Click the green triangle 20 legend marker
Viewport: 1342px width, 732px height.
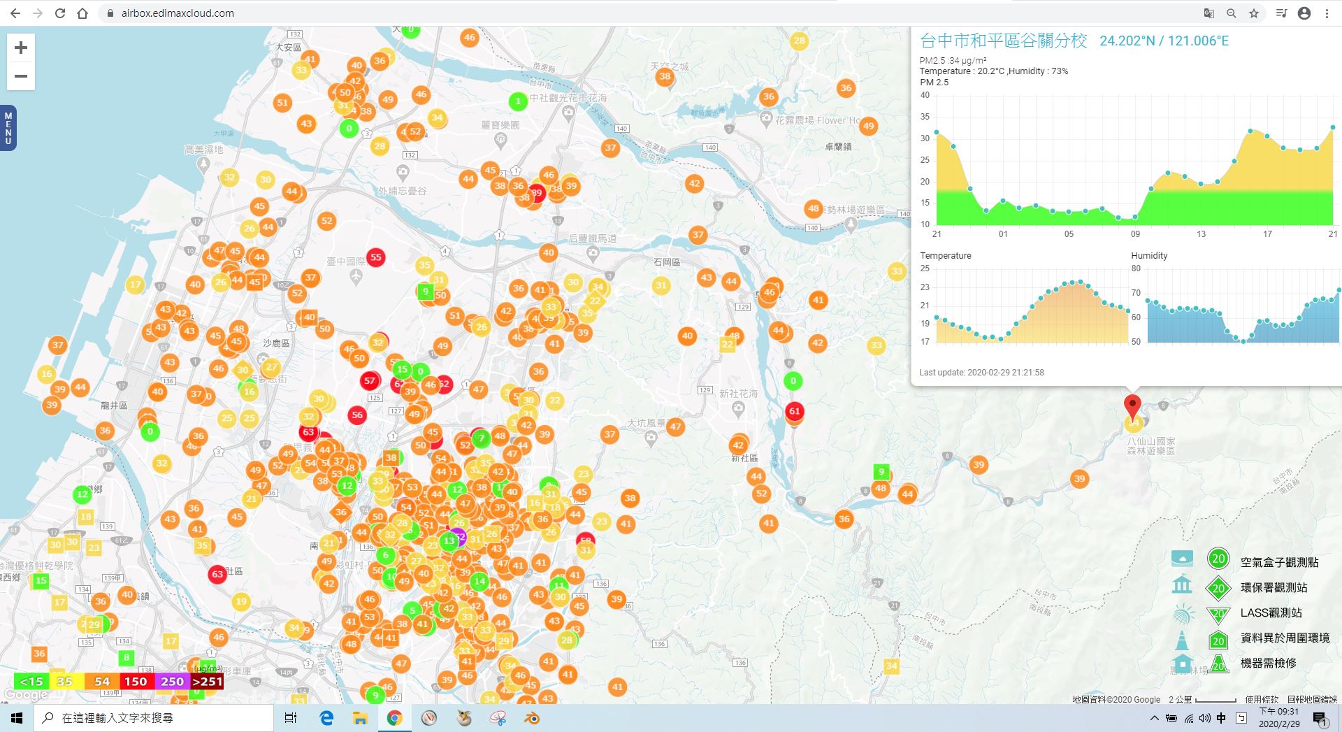click(x=1218, y=615)
